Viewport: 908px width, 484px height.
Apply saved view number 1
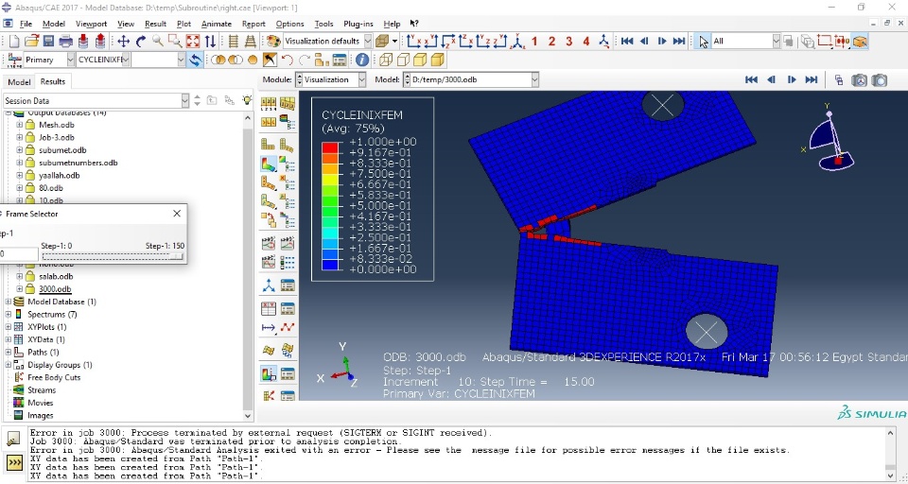(533, 41)
